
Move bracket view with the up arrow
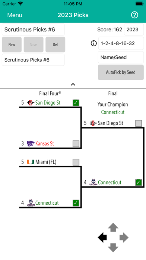113,227
